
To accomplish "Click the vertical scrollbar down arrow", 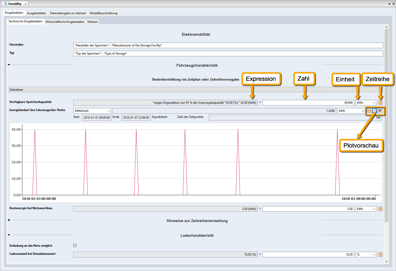I will coord(386,262).
